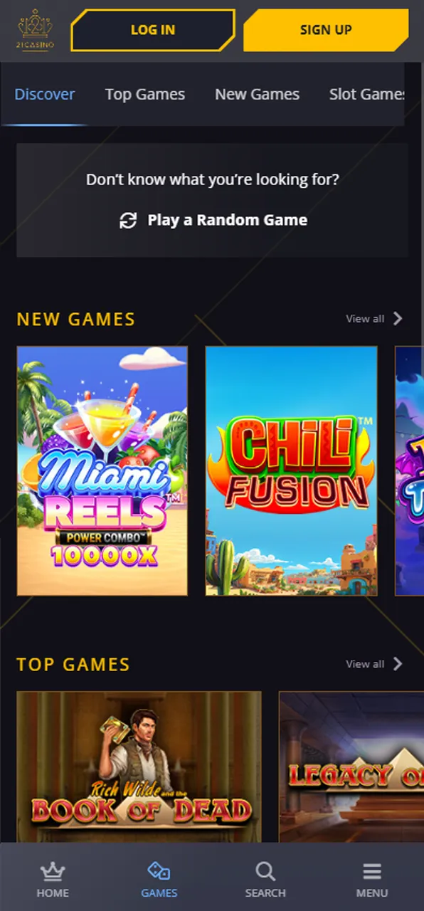Open the partially visible third new game
Screen dimensions: 424x911
410,471
